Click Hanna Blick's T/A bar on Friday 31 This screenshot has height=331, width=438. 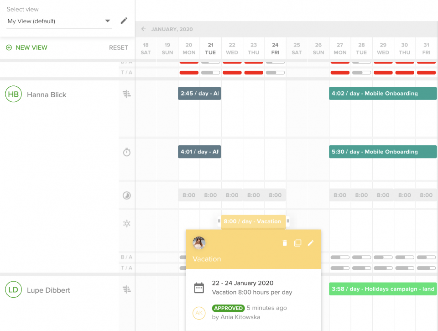click(426, 268)
